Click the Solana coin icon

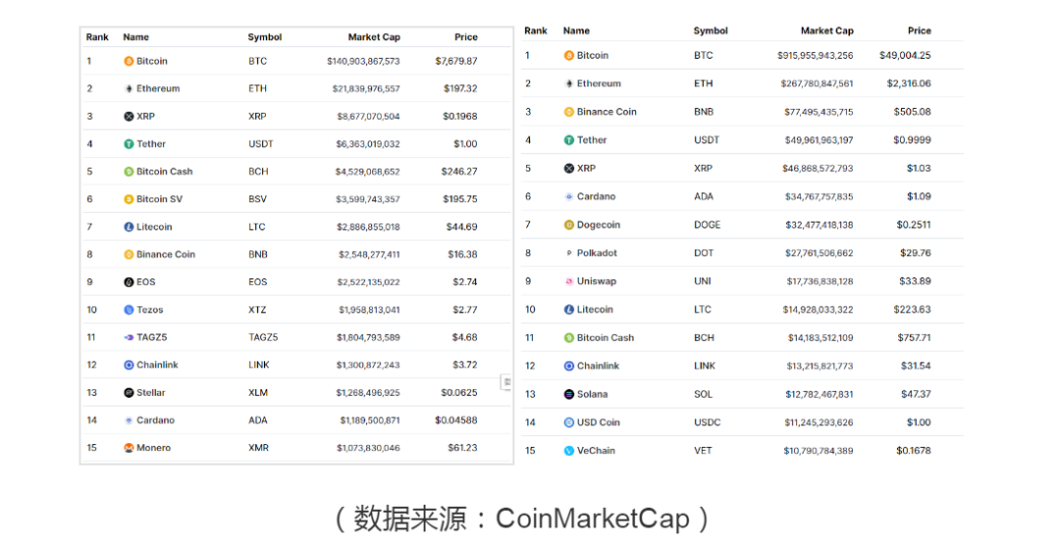pos(568,394)
